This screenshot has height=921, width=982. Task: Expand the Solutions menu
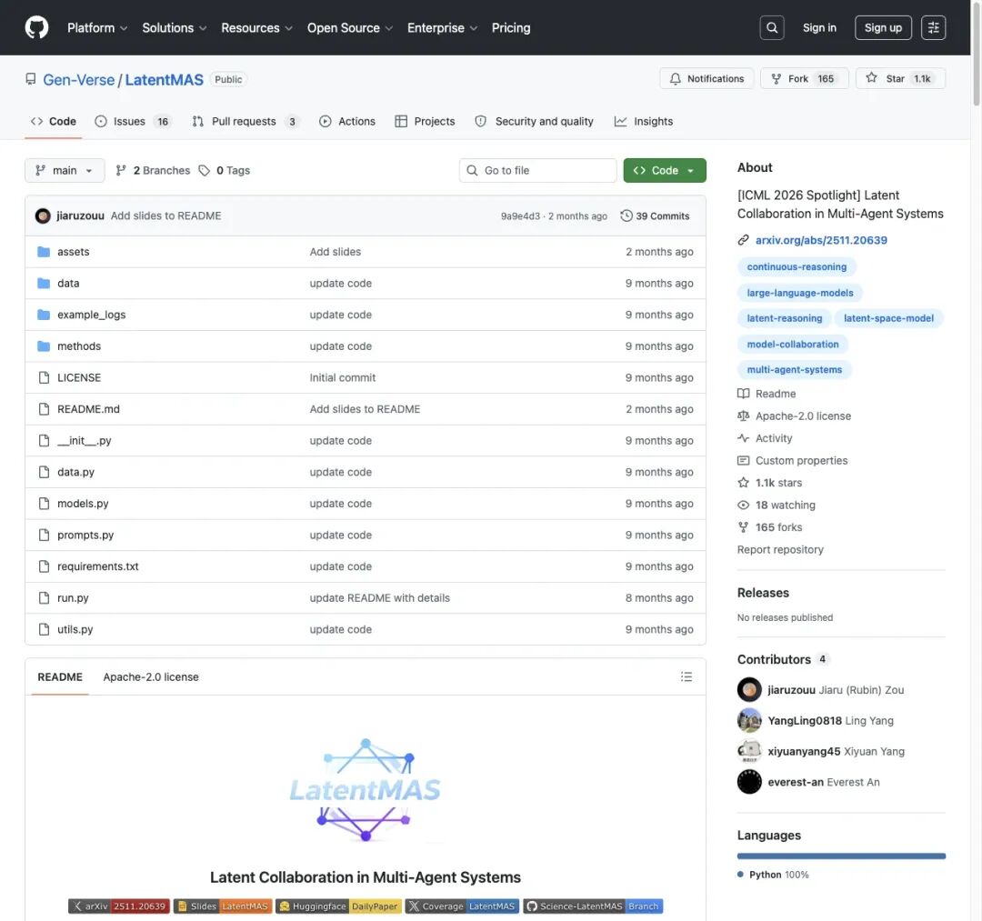pos(174,27)
